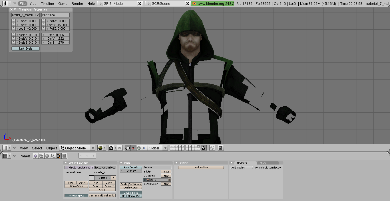Image resolution: width=390 pixels, height=201 pixels.
Task: Collapse the Transform Properties panel
Action: (x=15, y=9)
